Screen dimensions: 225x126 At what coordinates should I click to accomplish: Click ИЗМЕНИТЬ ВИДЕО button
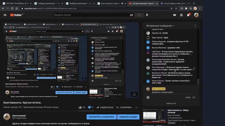coord(128,117)
